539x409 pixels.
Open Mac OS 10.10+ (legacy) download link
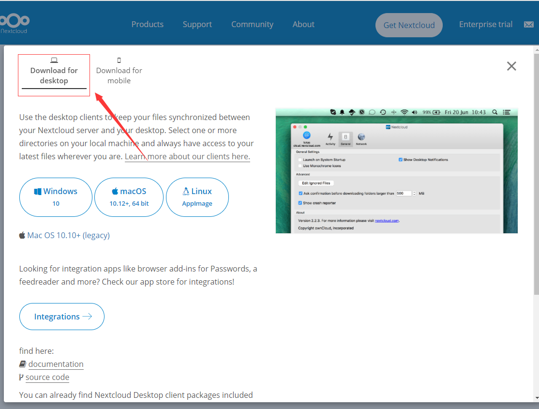pos(68,235)
